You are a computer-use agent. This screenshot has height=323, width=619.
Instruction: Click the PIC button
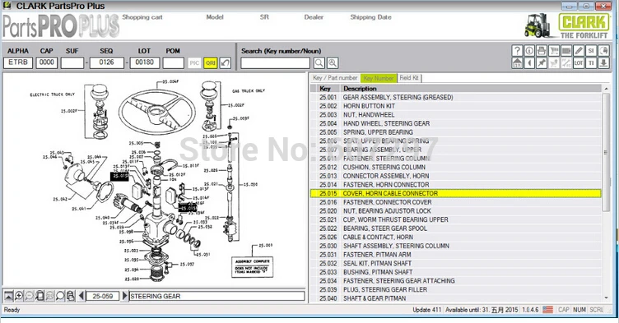click(x=194, y=63)
